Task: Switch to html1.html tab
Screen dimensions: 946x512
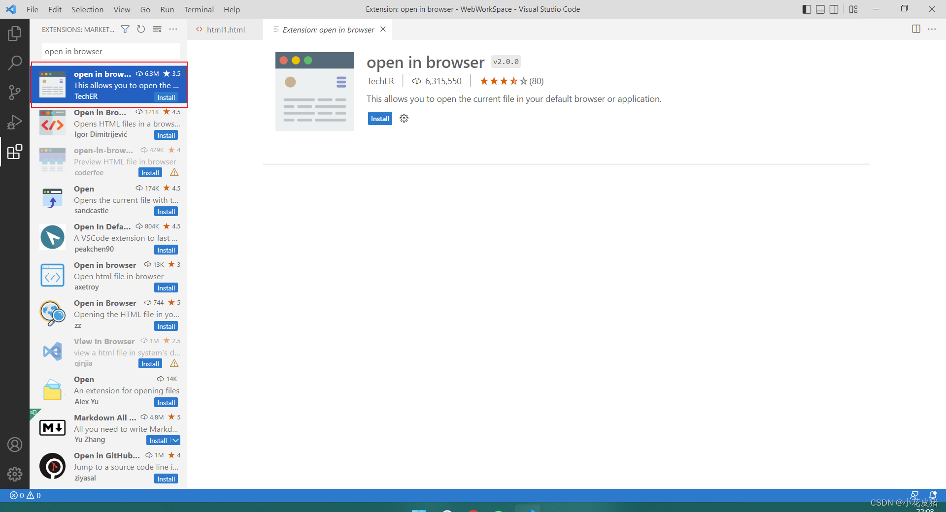Action: [225, 30]
